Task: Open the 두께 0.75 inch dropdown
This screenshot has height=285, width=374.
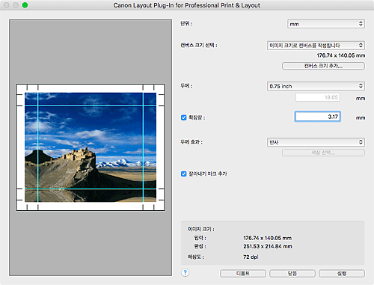Action: click(316, 86)
